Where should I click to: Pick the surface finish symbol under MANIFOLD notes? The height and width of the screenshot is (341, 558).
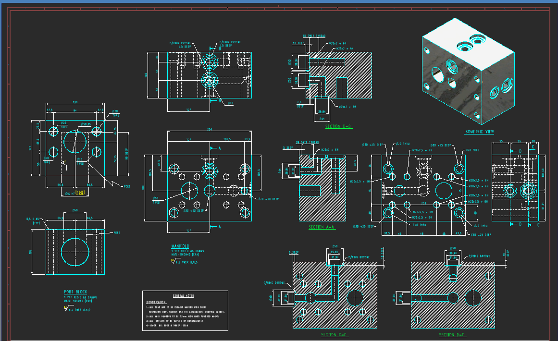174,262
